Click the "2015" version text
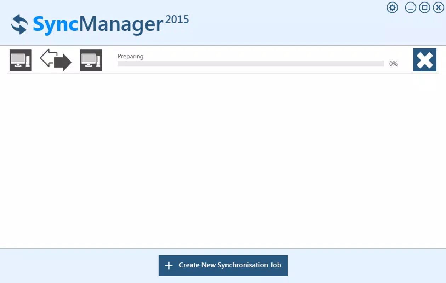The height and width of the screenshot is (283, 446). (x=177, y=19)
